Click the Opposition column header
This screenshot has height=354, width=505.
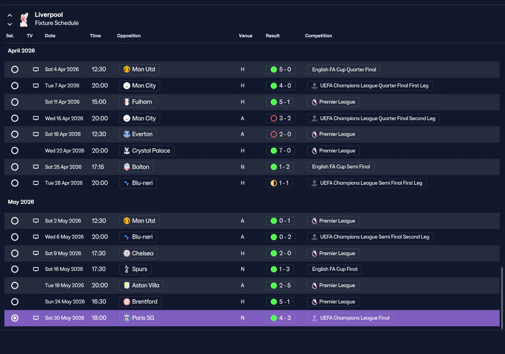(129, 36)
